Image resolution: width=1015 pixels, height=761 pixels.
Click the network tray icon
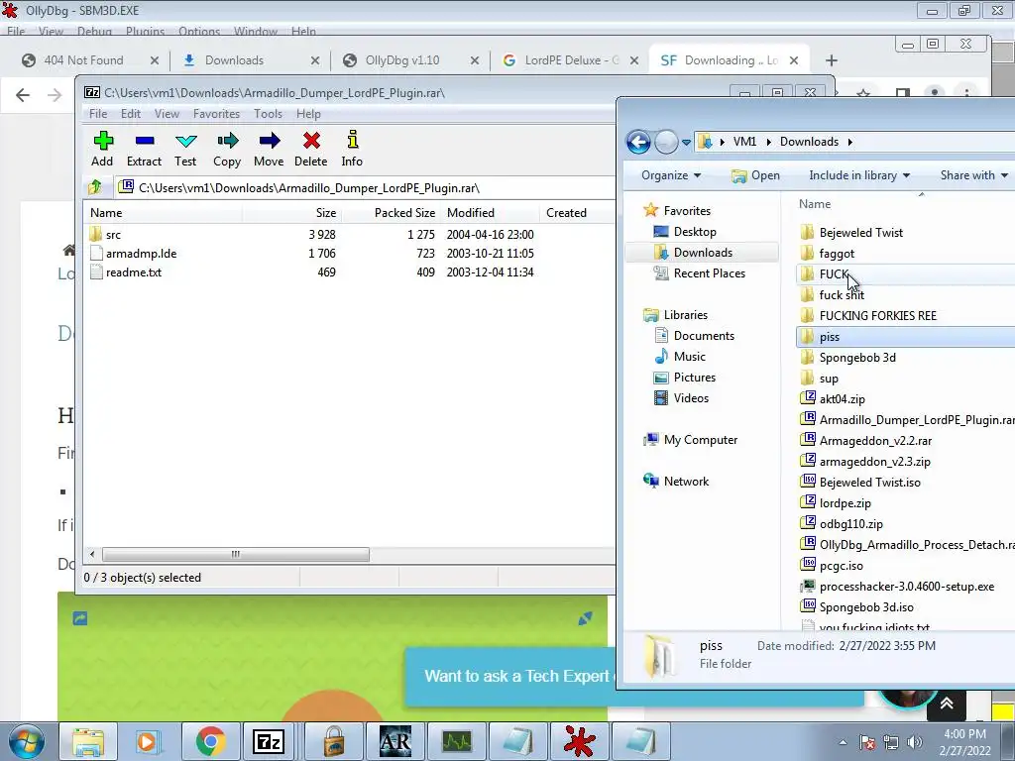891,742
